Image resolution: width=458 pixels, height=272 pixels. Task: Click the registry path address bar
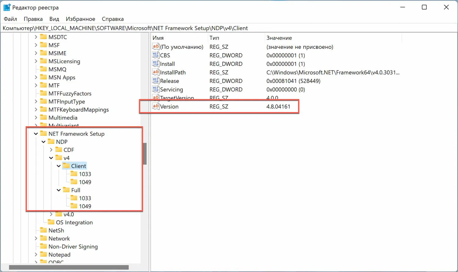(x=228, y=28)
